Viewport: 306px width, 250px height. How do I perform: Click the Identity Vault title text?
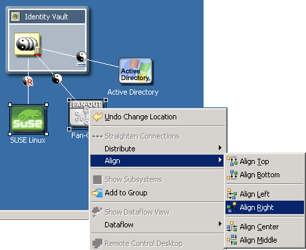point(47,17)
